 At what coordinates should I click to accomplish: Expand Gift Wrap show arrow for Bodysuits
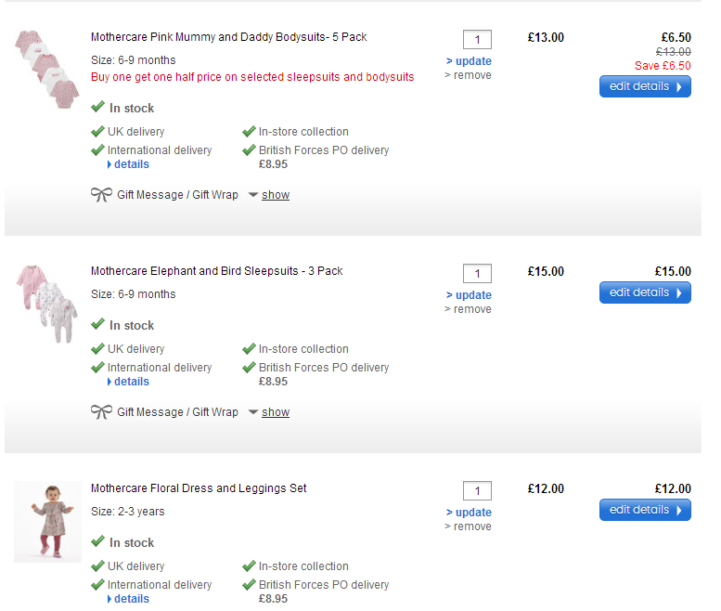pos(253,195)
